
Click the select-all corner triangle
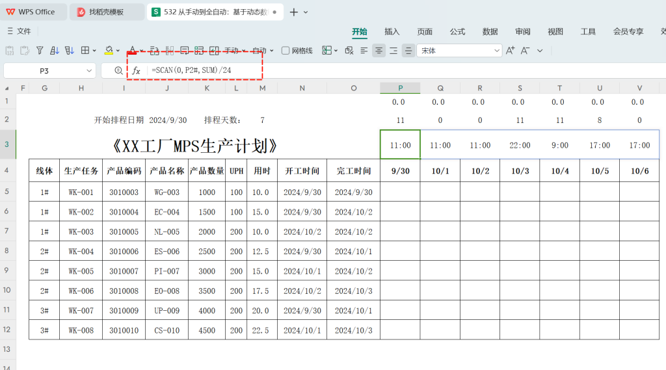(7, 88)
